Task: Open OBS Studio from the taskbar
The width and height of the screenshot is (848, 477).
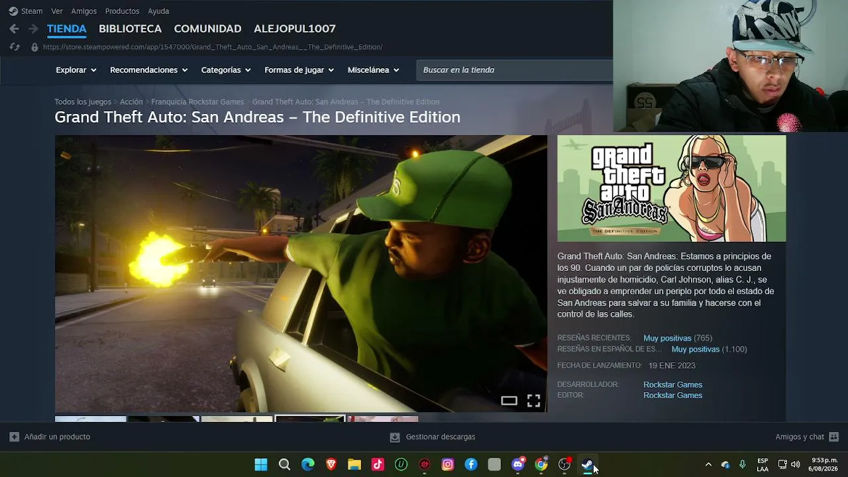Action: point(564,464)
